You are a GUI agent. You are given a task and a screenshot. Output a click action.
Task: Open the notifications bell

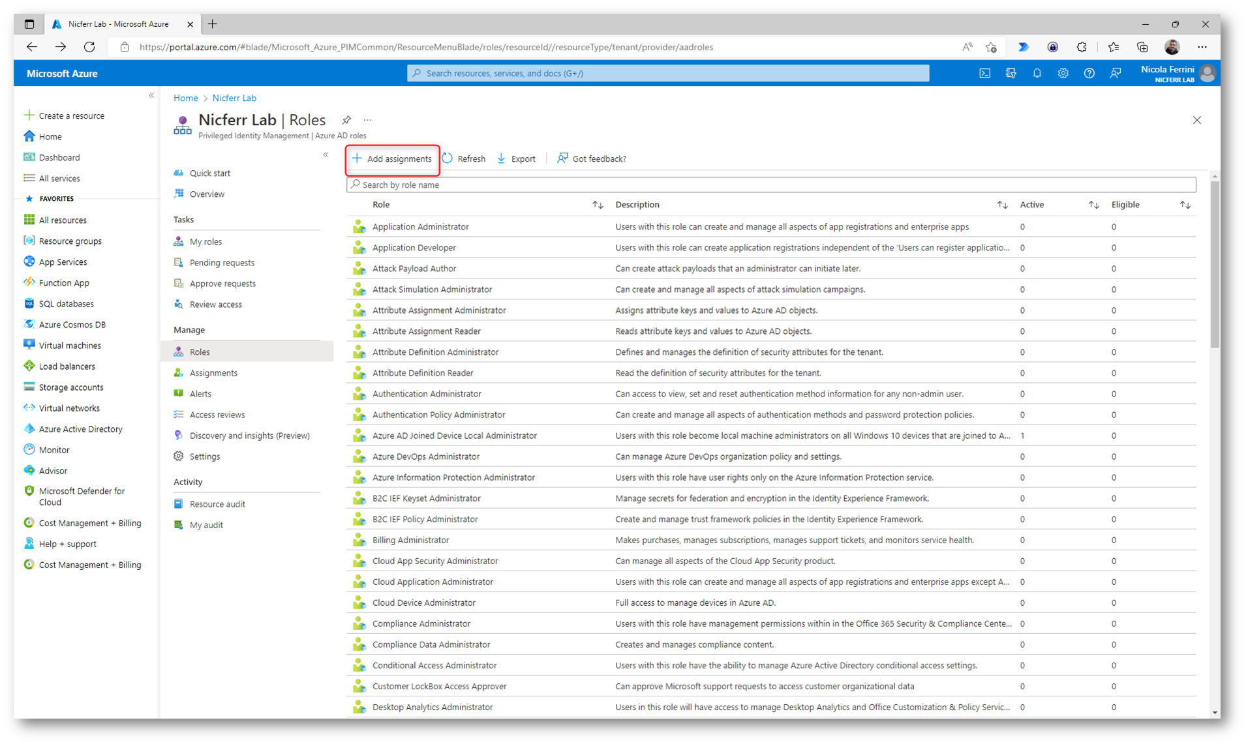click(1037, 74)
